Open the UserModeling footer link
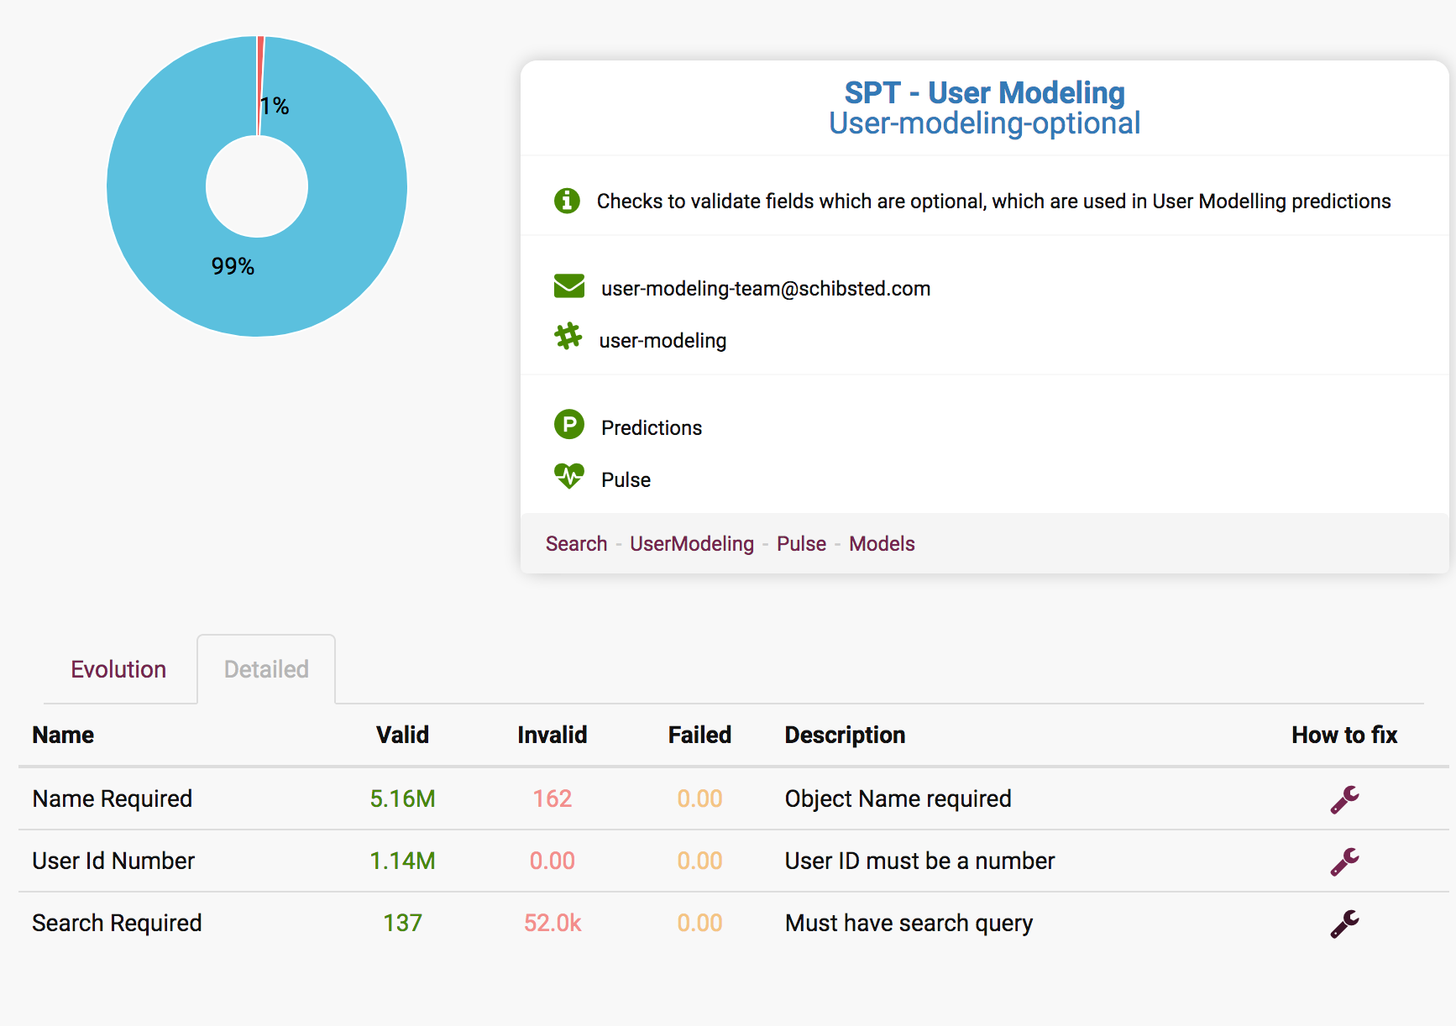The image size is (1456, 1026). [692, 544]
